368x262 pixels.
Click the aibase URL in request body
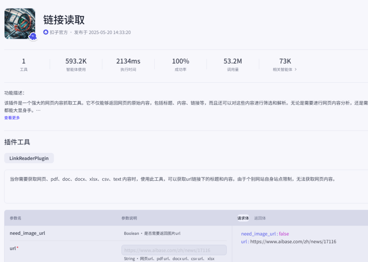293,242
